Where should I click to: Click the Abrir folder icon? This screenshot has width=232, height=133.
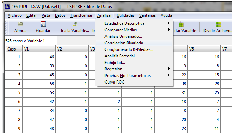[20, 24]
